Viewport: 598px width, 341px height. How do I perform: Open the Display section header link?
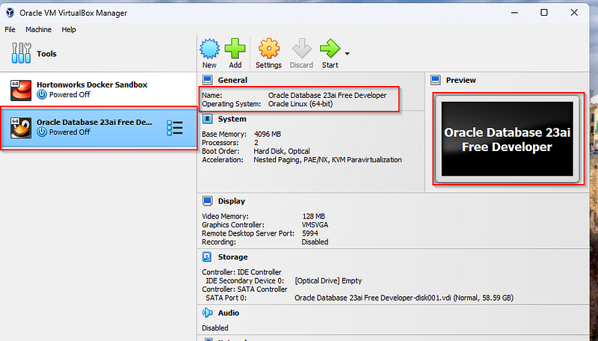point(232,201)
